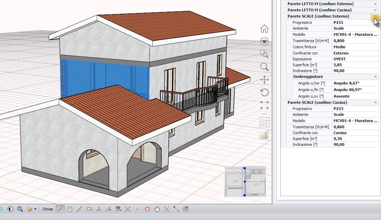
Task: Toggle the endpoint snap button
Action: point(60,209)
